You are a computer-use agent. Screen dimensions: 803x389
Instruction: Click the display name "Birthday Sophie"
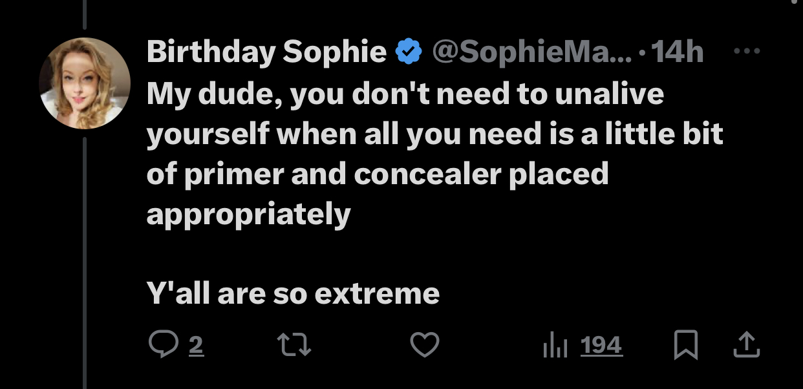pyautogui.click(x=266, y=52)
